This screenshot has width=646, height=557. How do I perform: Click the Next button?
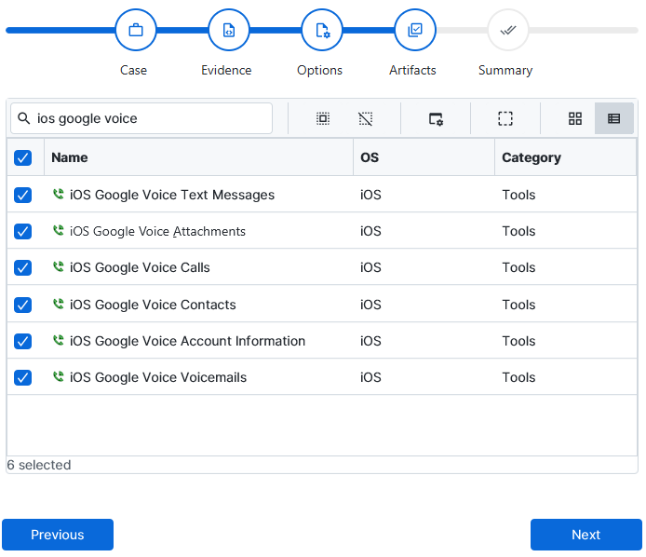[x=585, y=535]
